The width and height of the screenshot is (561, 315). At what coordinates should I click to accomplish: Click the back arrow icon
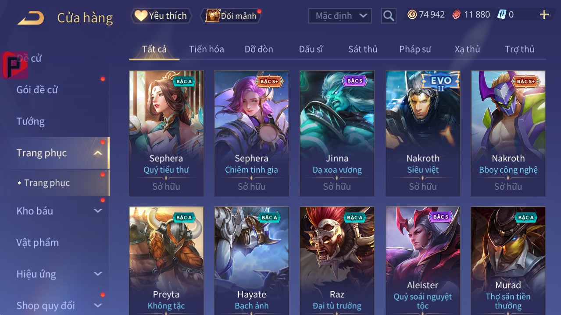click(x=31, y=18)
